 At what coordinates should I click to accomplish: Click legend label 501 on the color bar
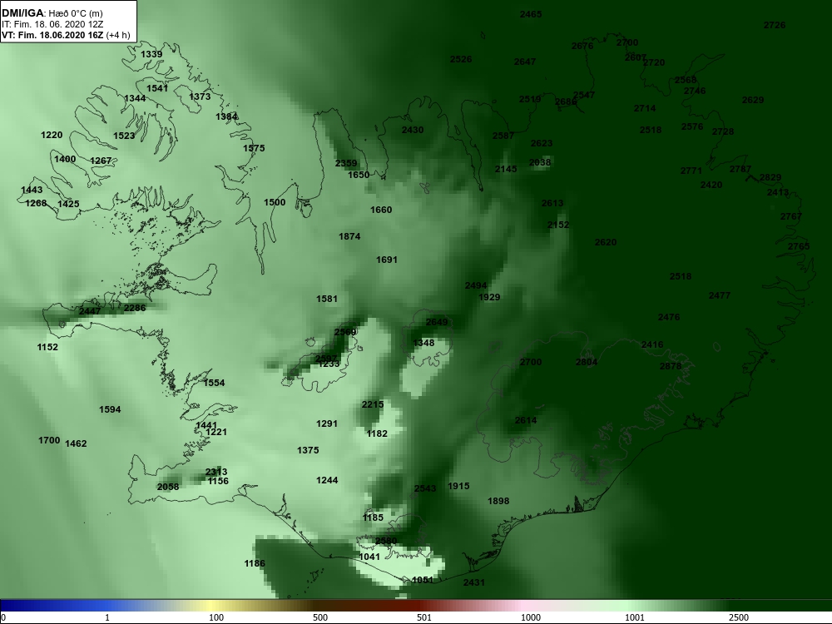(424, 617)
